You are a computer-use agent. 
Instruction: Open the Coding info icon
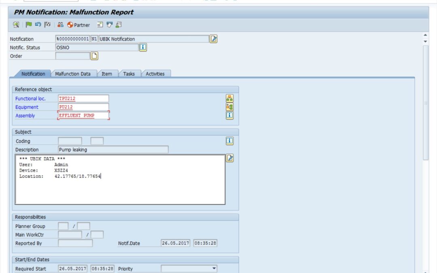[229, 141]
